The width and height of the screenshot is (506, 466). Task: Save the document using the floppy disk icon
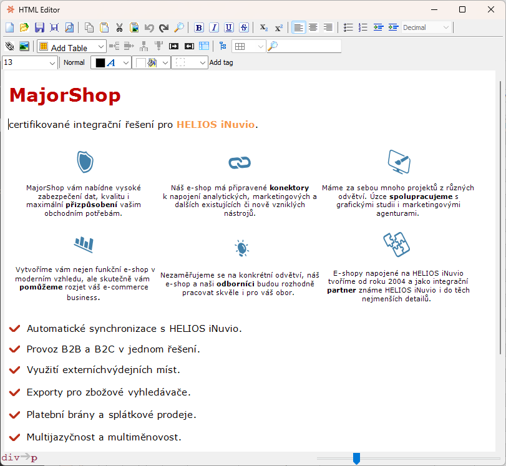point(39,27)
